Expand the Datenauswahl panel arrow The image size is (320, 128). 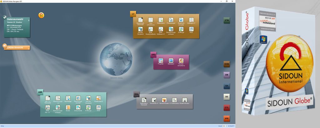(x=28, y=20)
